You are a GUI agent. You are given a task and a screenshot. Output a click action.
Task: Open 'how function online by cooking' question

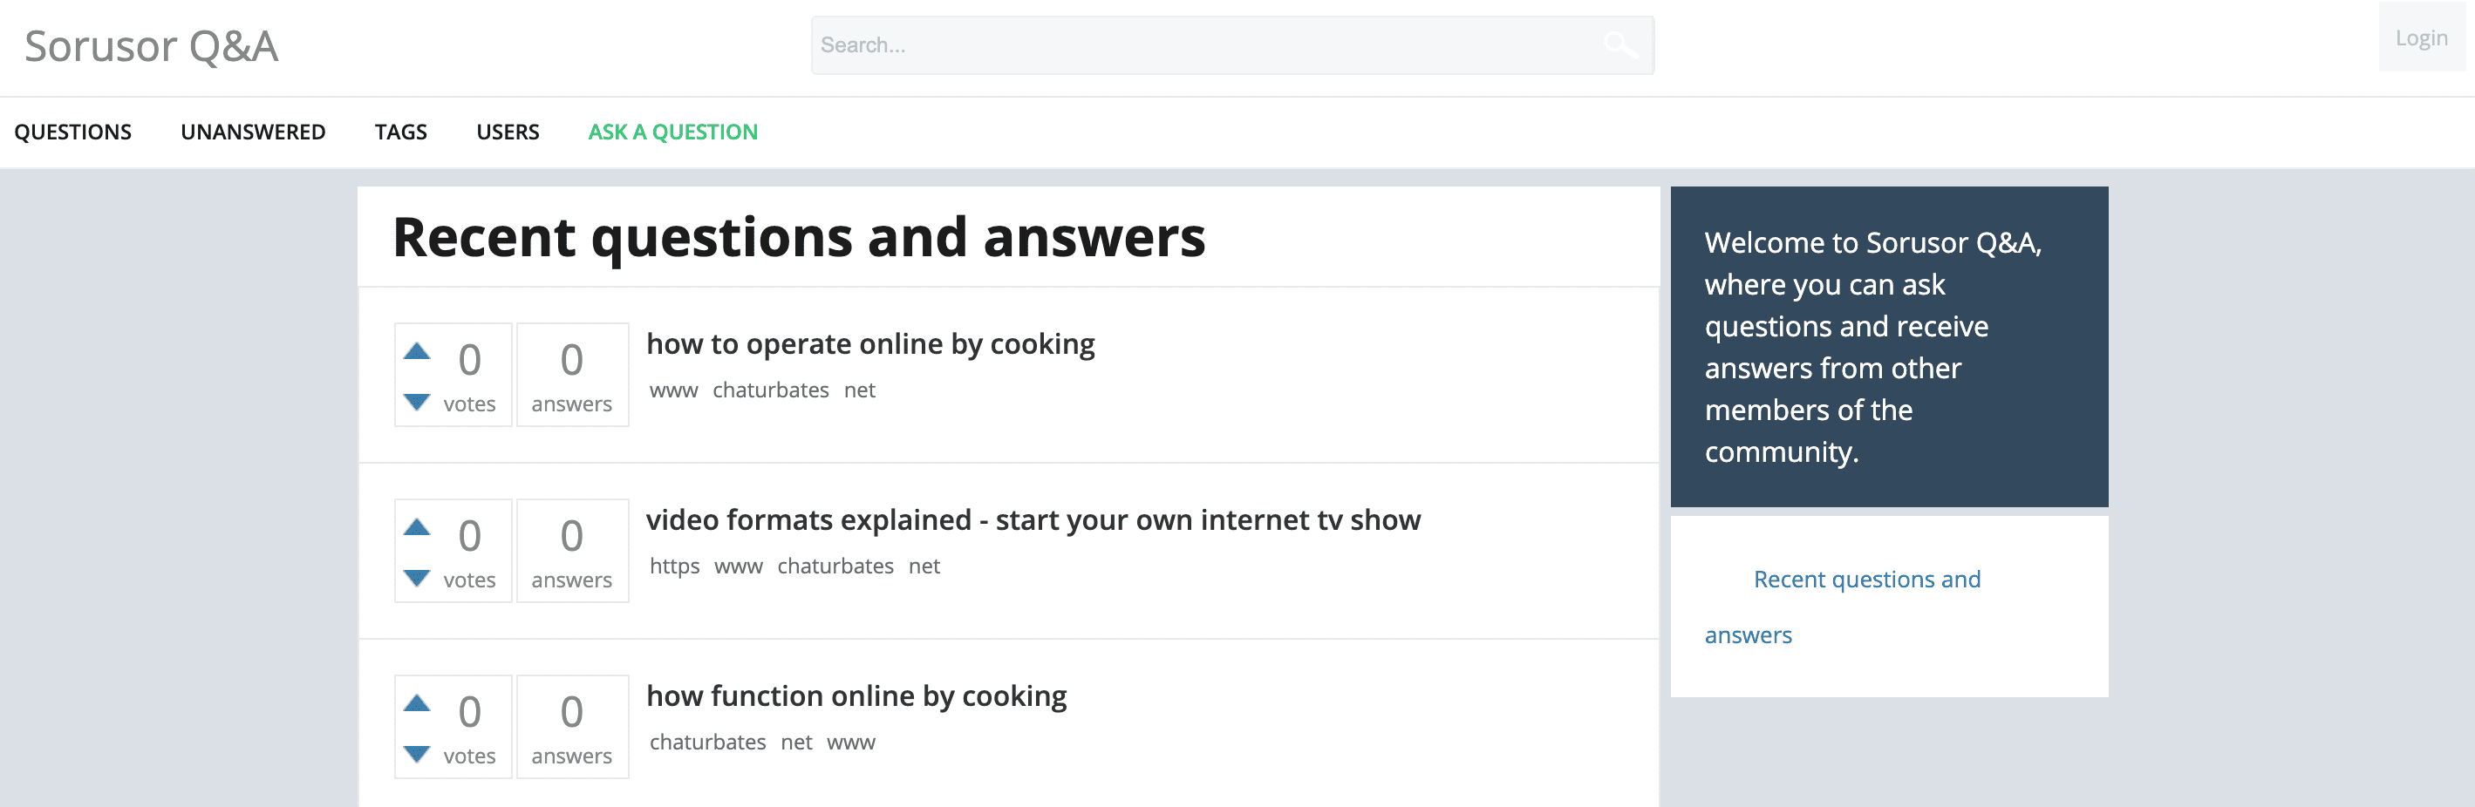coord(856,695)
